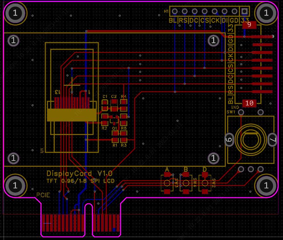
Task: Select red pad 10 on connector CN1
Action: point(250,103)
